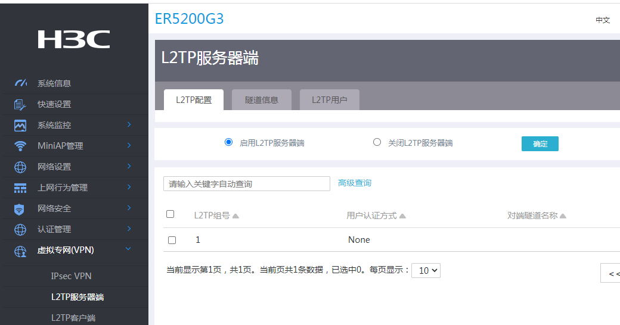This screenshot has height=325, width=620.
Task: Click the MiniAP管理 wifi icon
Action: coord(20,146)
